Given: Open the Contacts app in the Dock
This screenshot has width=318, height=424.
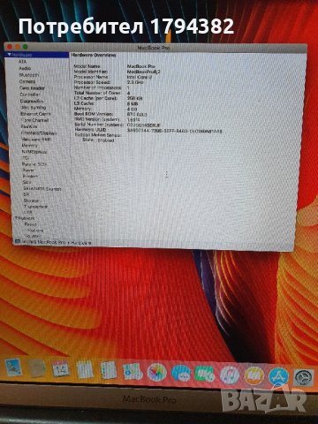Looking at the screenshot, I should coord(37,368).
